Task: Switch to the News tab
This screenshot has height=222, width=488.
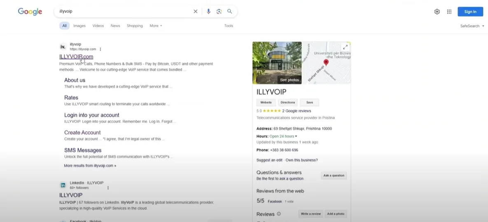Action: point(115,26)
